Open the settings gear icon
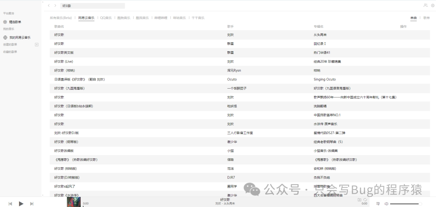This screenshot has width=436, height=207. 433,5
